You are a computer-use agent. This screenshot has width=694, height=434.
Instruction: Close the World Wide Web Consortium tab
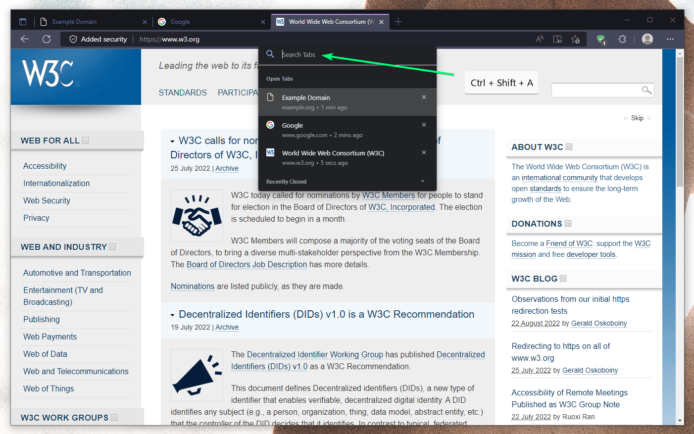(381, 22)
